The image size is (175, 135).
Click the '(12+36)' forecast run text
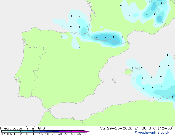pyautogui.click(x=166, y=128)
